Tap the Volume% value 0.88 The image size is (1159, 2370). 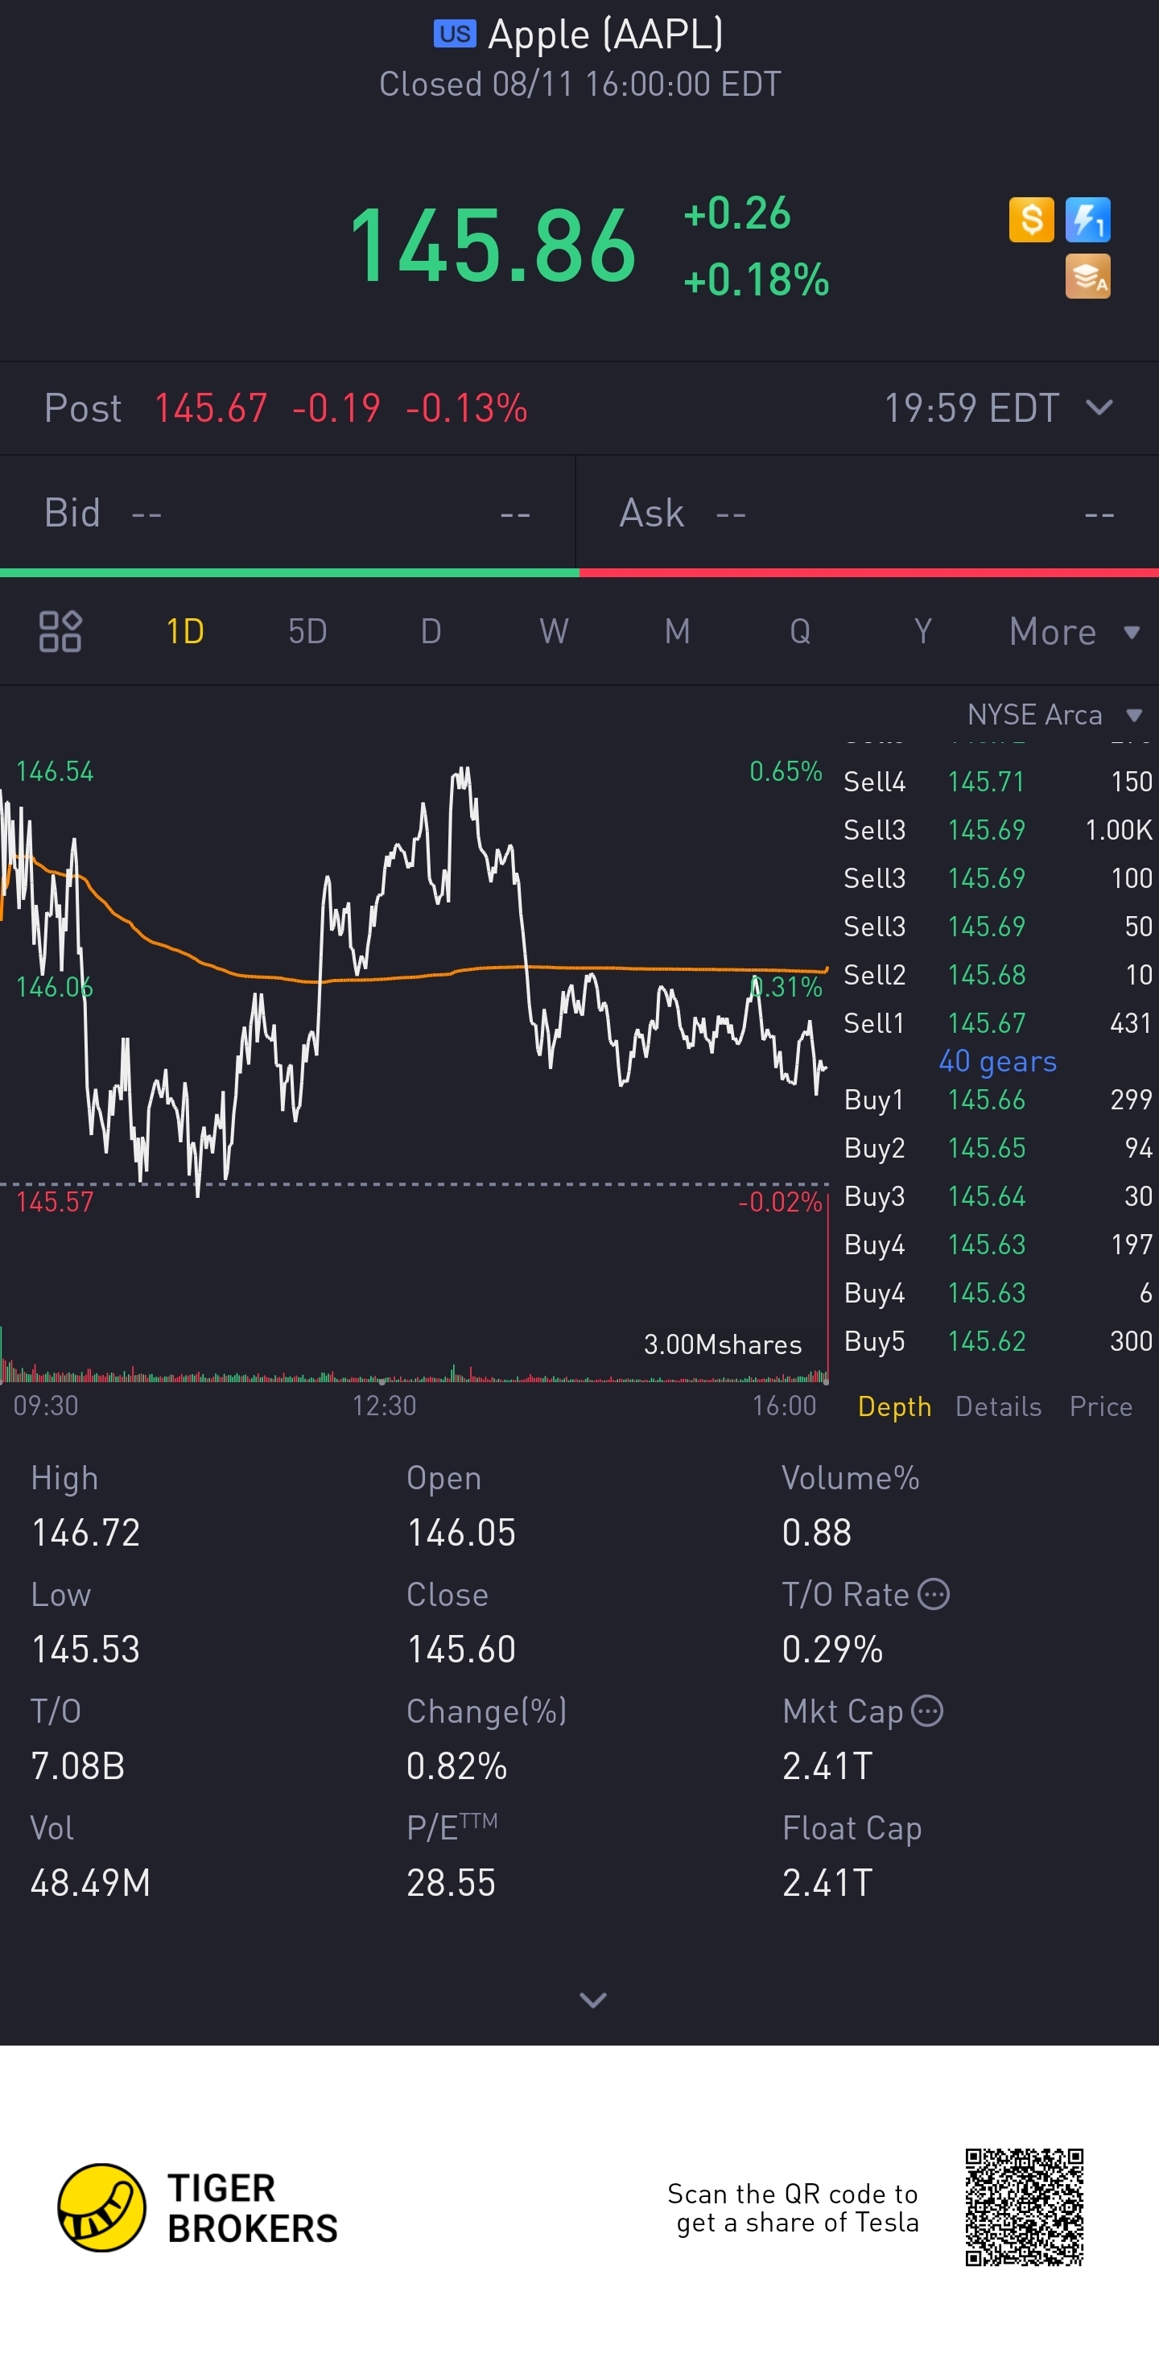pyautogui.click(x=817, y=1532)
